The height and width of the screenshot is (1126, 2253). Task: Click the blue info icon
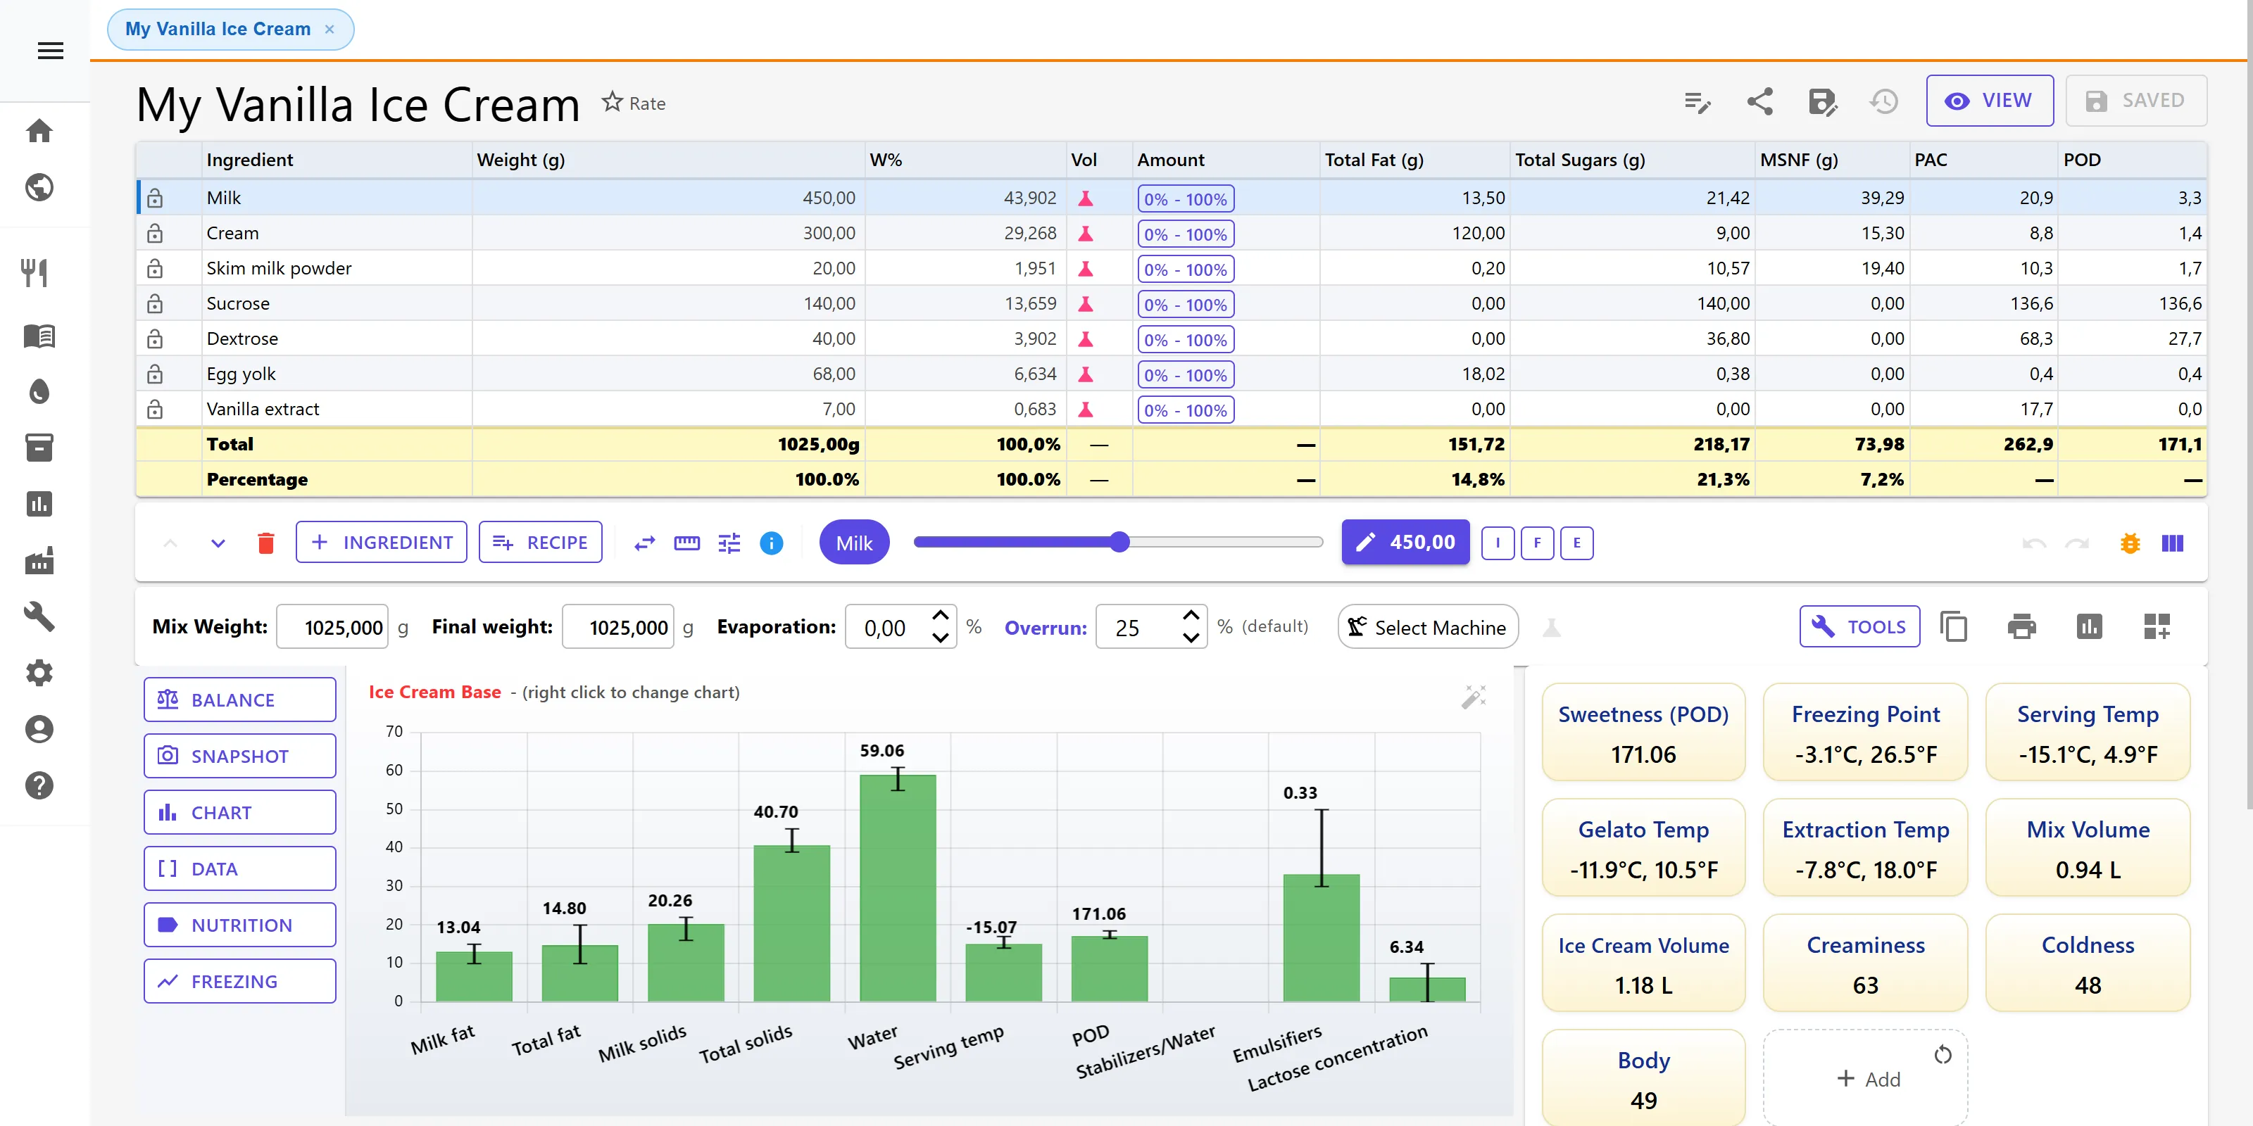point(770,543)
